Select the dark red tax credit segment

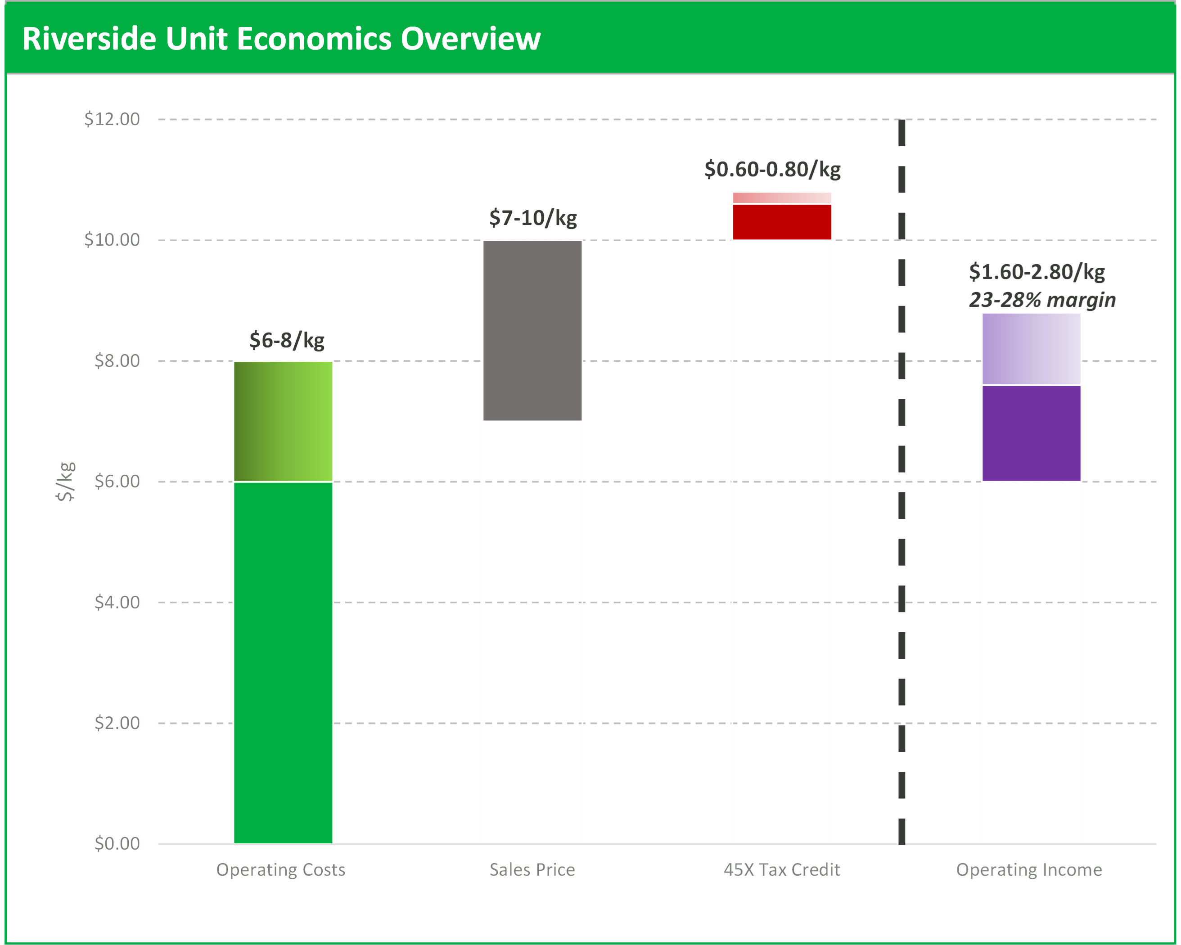coord(782,222)
